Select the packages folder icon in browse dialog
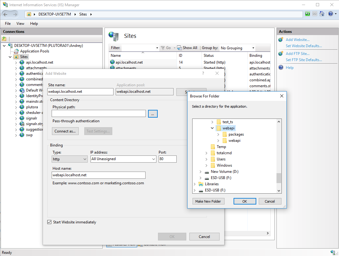Image resolution: width=339 pixels, height=256 pixels. pos(225,134)
